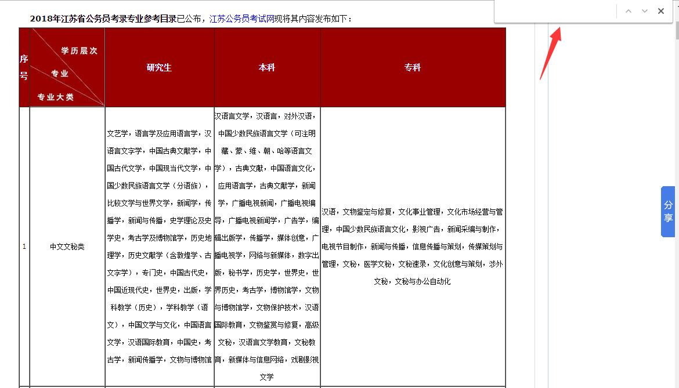Screen dimensions: 679x388
Task: Click the title 2018年江苏省公务员考录专业参考目录
Action: tap(103, 19)
